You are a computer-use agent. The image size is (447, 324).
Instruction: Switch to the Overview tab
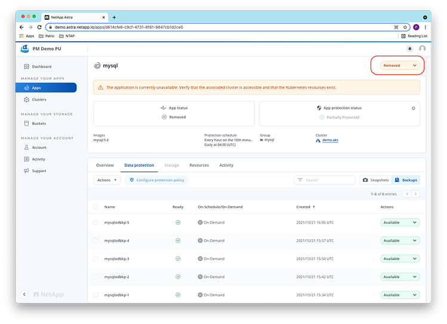(105, 165)
